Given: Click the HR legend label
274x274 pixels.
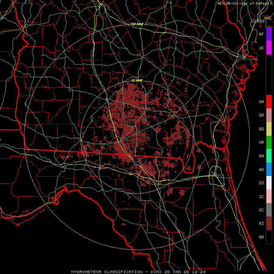Looking at the screenshot, I should [x=262, y=142].
